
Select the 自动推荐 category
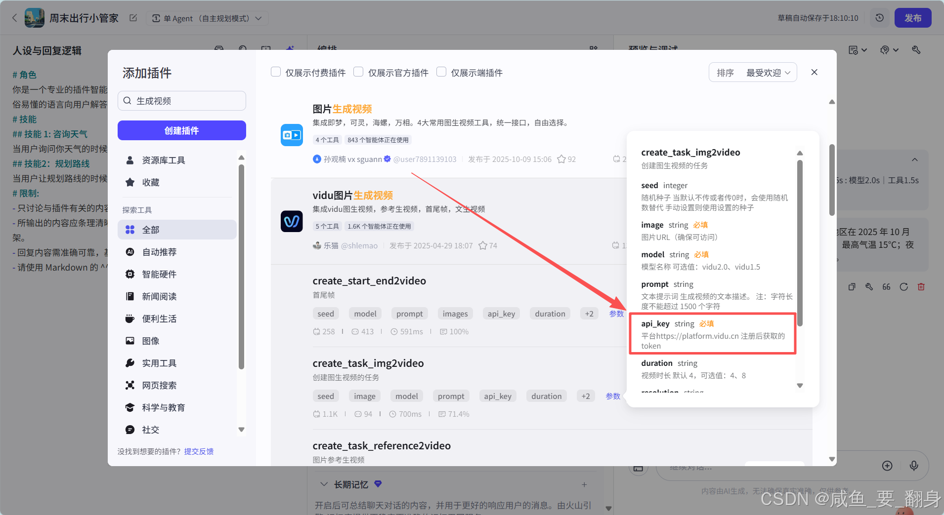[x=177, y=252]
